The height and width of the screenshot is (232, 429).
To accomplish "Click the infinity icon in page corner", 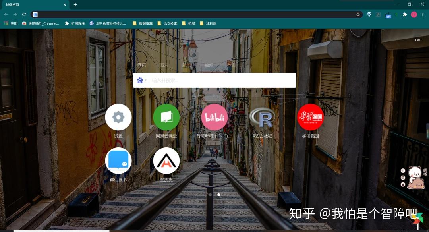I will click(417, 40).
